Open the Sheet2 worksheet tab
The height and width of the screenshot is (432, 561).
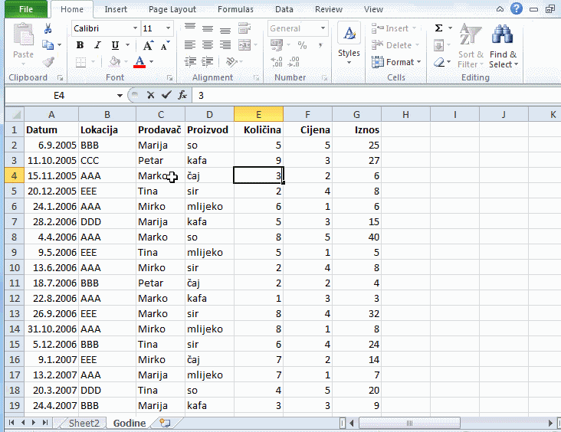(84, 423)
